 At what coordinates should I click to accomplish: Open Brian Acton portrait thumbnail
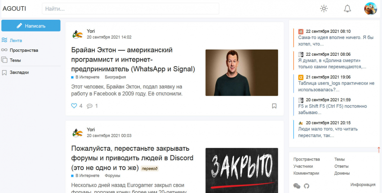[242, 73]
